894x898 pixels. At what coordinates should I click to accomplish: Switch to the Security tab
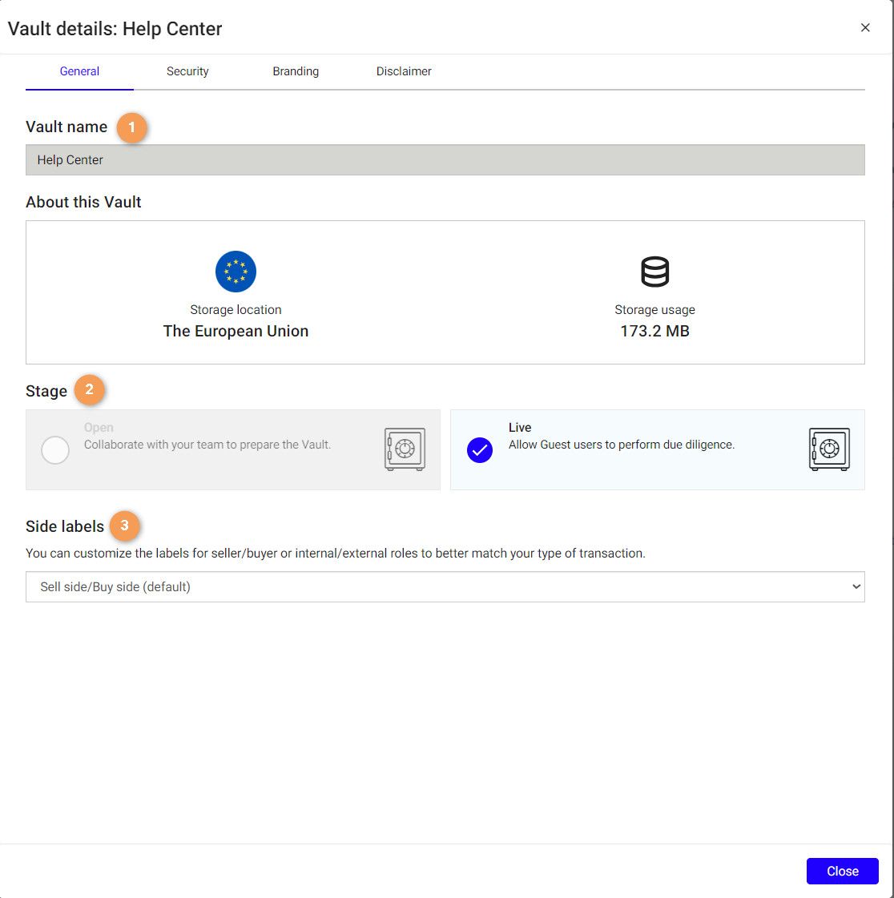(x=187, y=71)
